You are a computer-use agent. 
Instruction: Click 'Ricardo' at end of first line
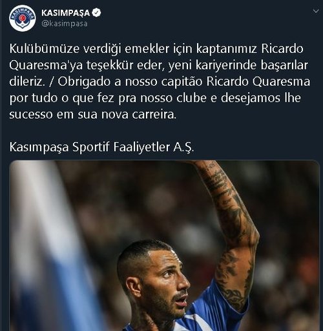coord(282,49)
